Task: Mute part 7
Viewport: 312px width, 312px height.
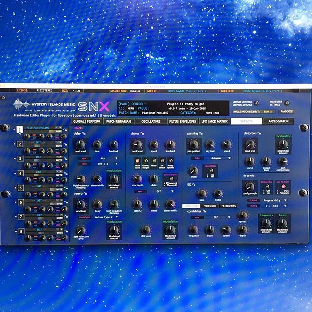Action: click(x=59, y=218)
